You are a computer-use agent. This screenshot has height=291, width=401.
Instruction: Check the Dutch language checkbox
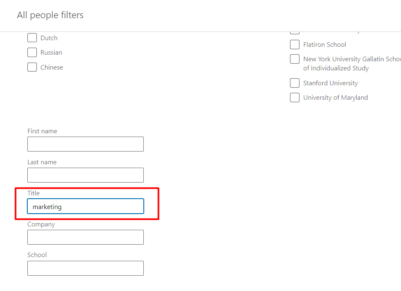[x=32, y=38]
